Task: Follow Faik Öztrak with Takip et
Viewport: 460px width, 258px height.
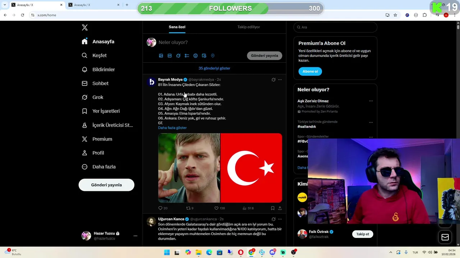Action: [x=363, y=234]
